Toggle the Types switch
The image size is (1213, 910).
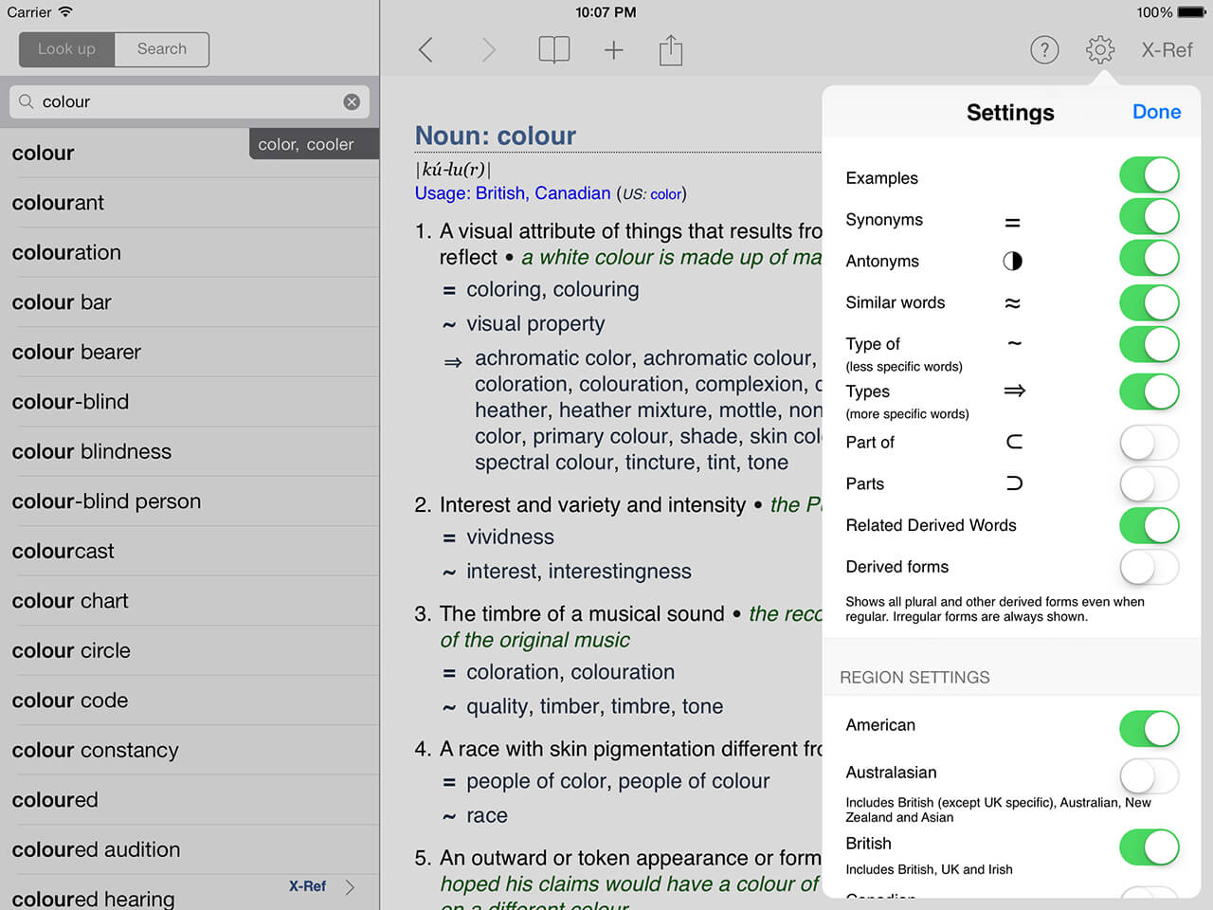(1150, 391)
